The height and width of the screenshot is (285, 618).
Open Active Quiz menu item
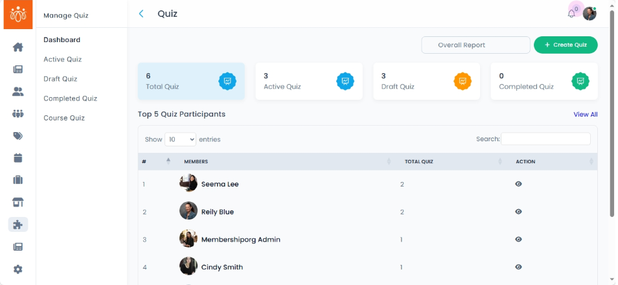click(62, 60)
